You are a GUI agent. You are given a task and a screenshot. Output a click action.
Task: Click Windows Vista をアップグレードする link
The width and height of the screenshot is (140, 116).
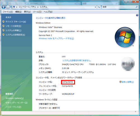56,39
